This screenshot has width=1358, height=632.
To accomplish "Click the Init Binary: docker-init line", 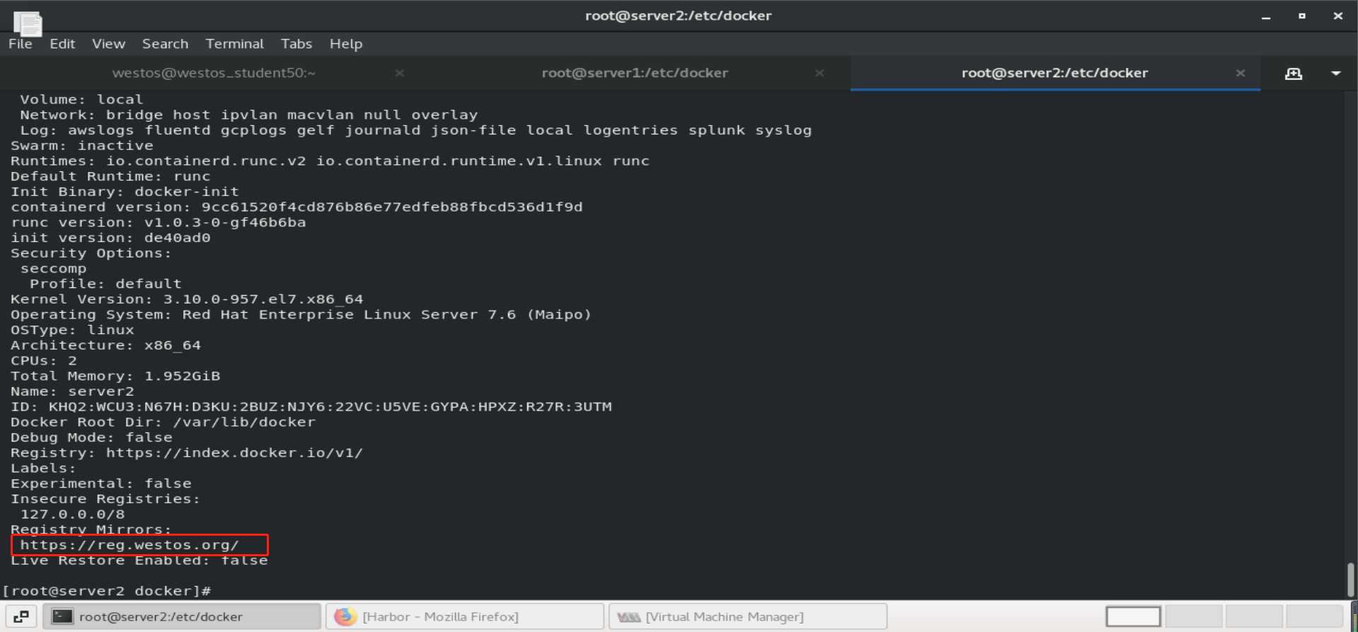I will tap(125, 192).
